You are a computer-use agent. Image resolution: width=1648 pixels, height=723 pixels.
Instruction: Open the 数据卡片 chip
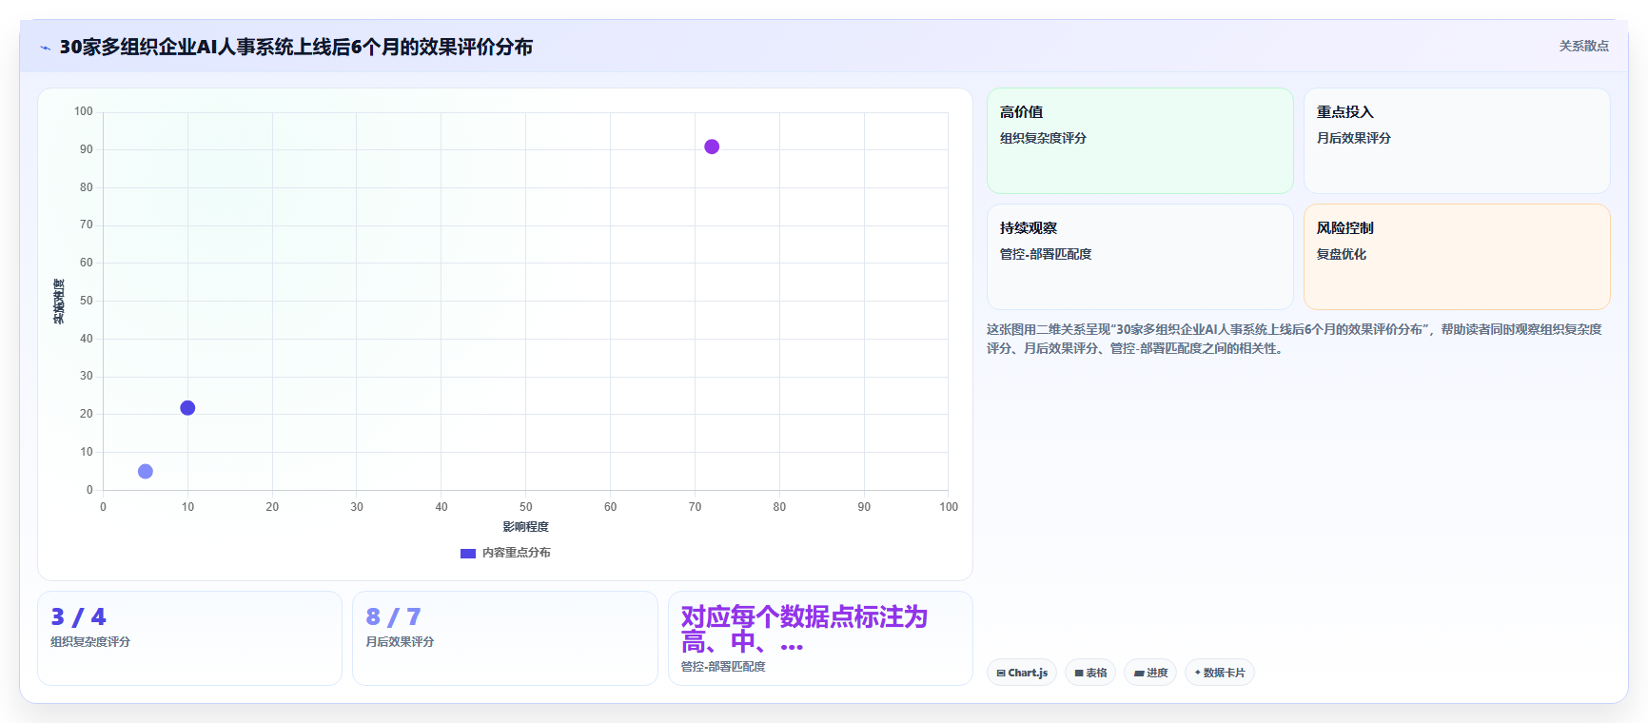click(1220, 673)
